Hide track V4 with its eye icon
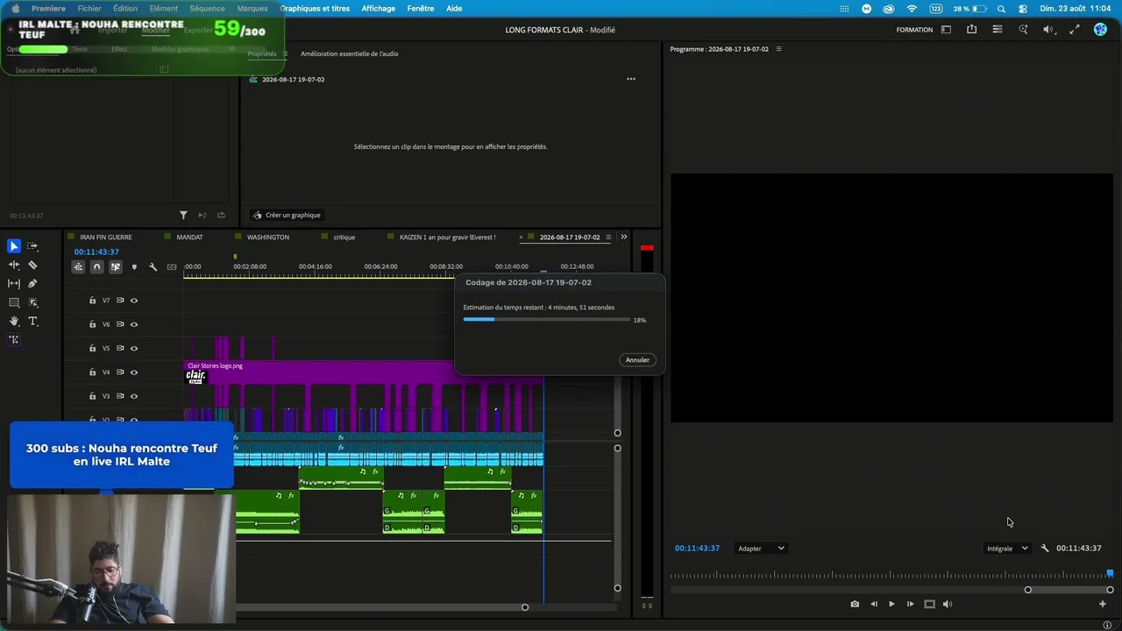Screen dimensions: 1122x631 point(134,372)
